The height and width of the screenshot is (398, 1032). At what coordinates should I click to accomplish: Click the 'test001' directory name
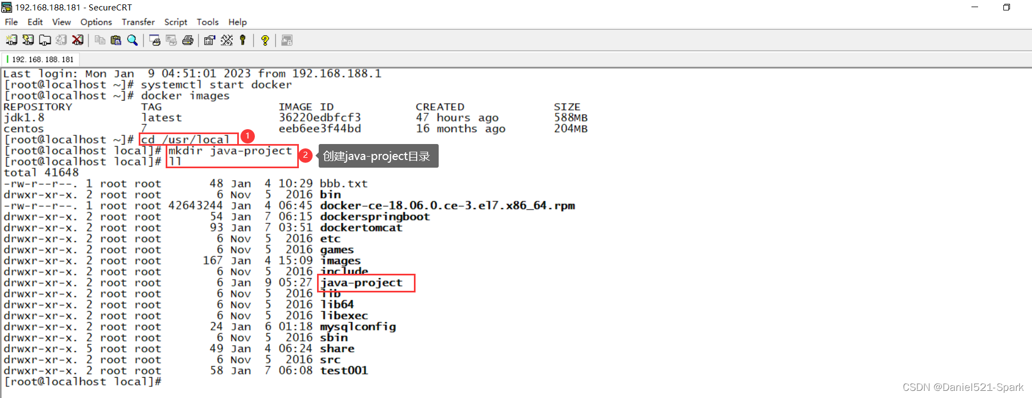pos(344,371)
